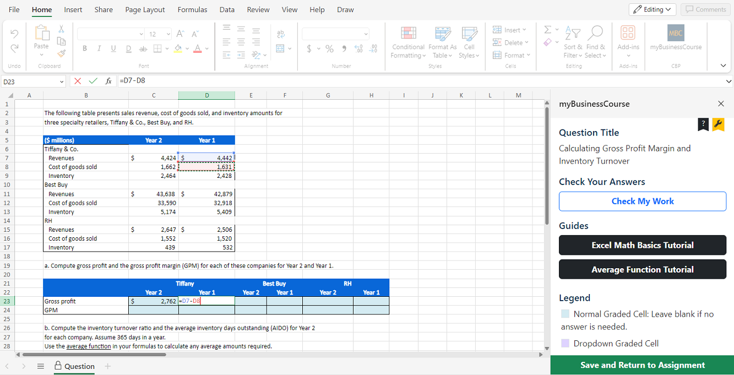Open the Editing mode dropdown
The height and width of the screenshot is (375, 734).
[x=653, y=9]
